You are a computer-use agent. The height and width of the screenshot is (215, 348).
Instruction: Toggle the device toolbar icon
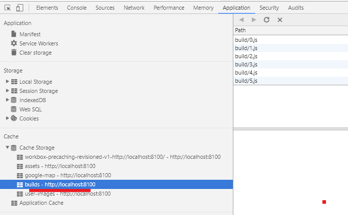(19, 8)
